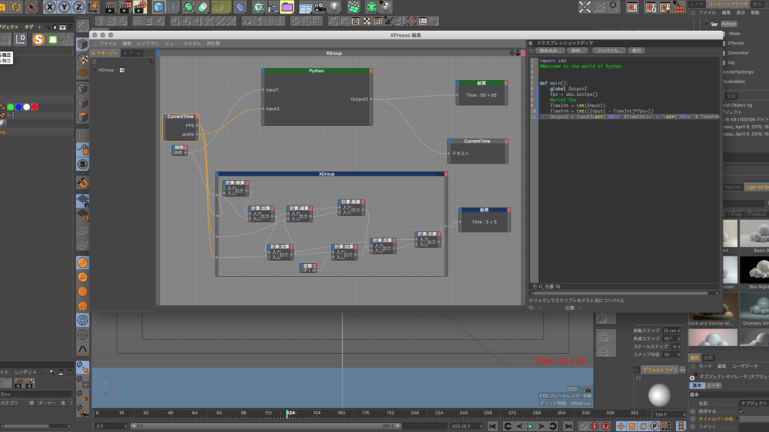
Task: Click the Cube primitive icon in top toolbar
Action: point(158,7)
